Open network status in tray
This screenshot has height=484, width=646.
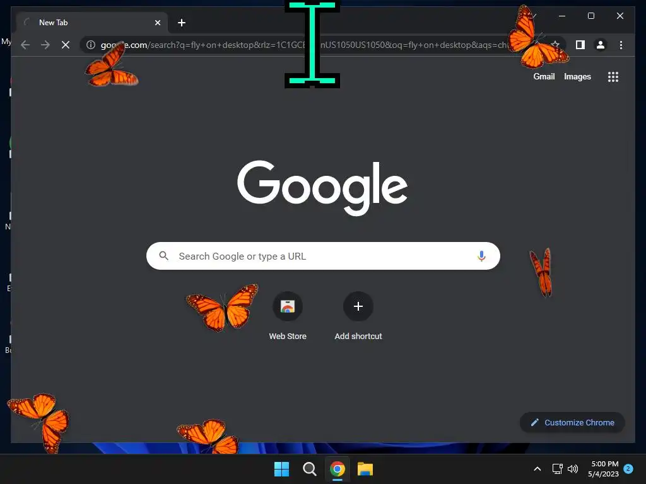coord(557,469)
